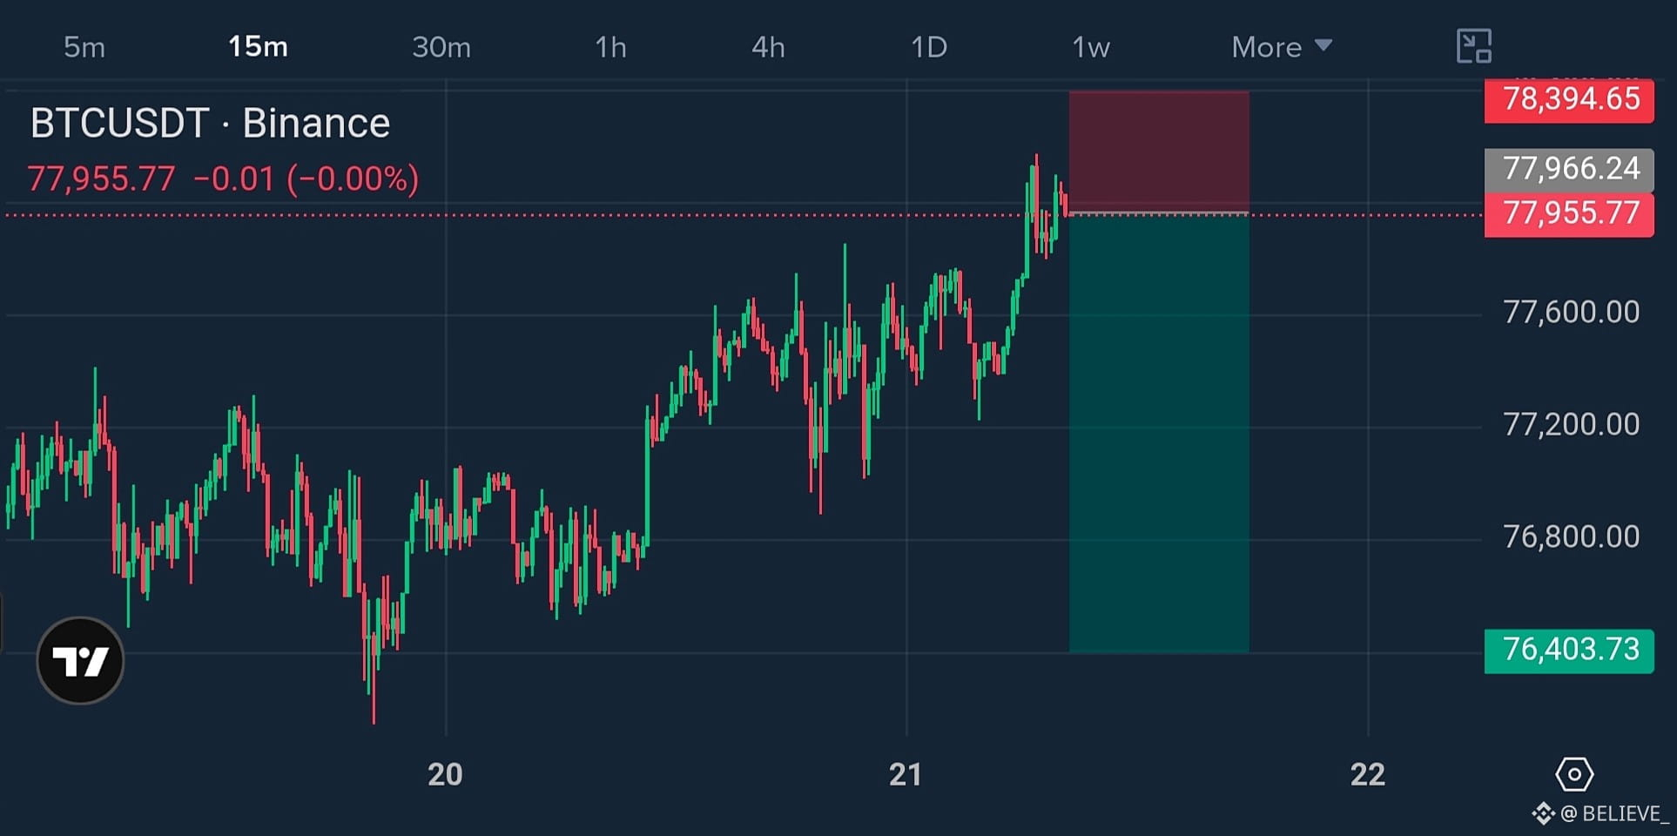Open chart settings hexagon icon
Image resolution: width=1677 pixels, height=836 pixels.
[1574, 774]
